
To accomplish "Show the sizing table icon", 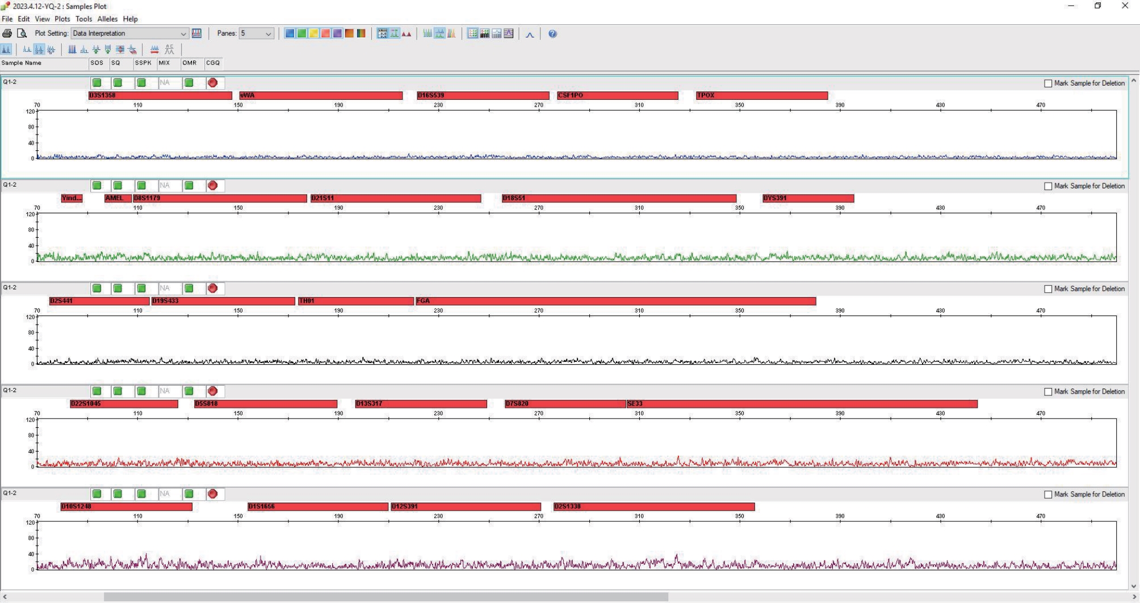I will [x=472, y=33].
